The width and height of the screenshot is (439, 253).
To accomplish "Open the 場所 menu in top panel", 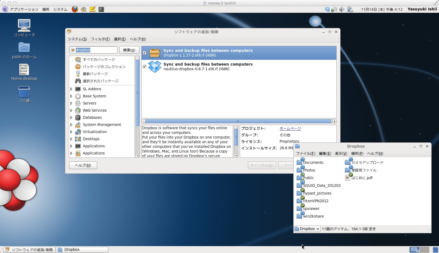I will coord(46,9).
